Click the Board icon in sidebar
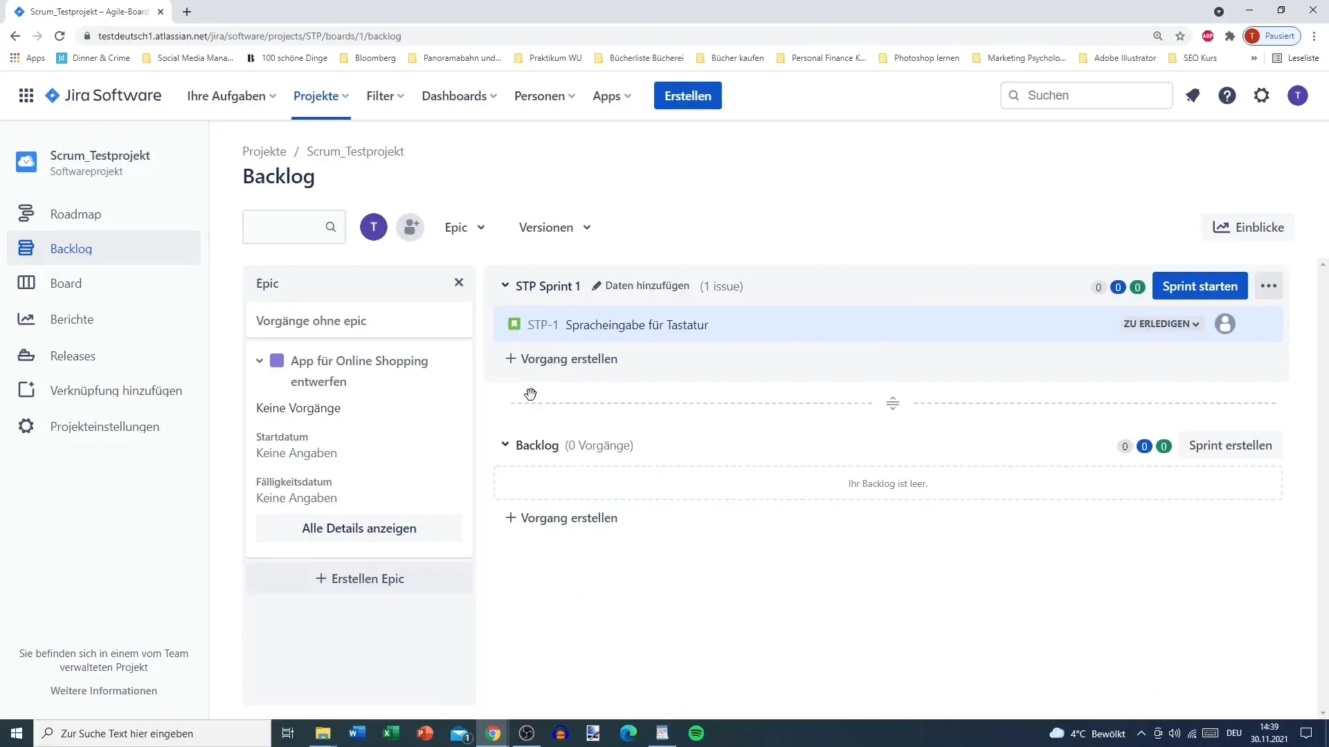1329x747 pixels. tap(25, 283)
